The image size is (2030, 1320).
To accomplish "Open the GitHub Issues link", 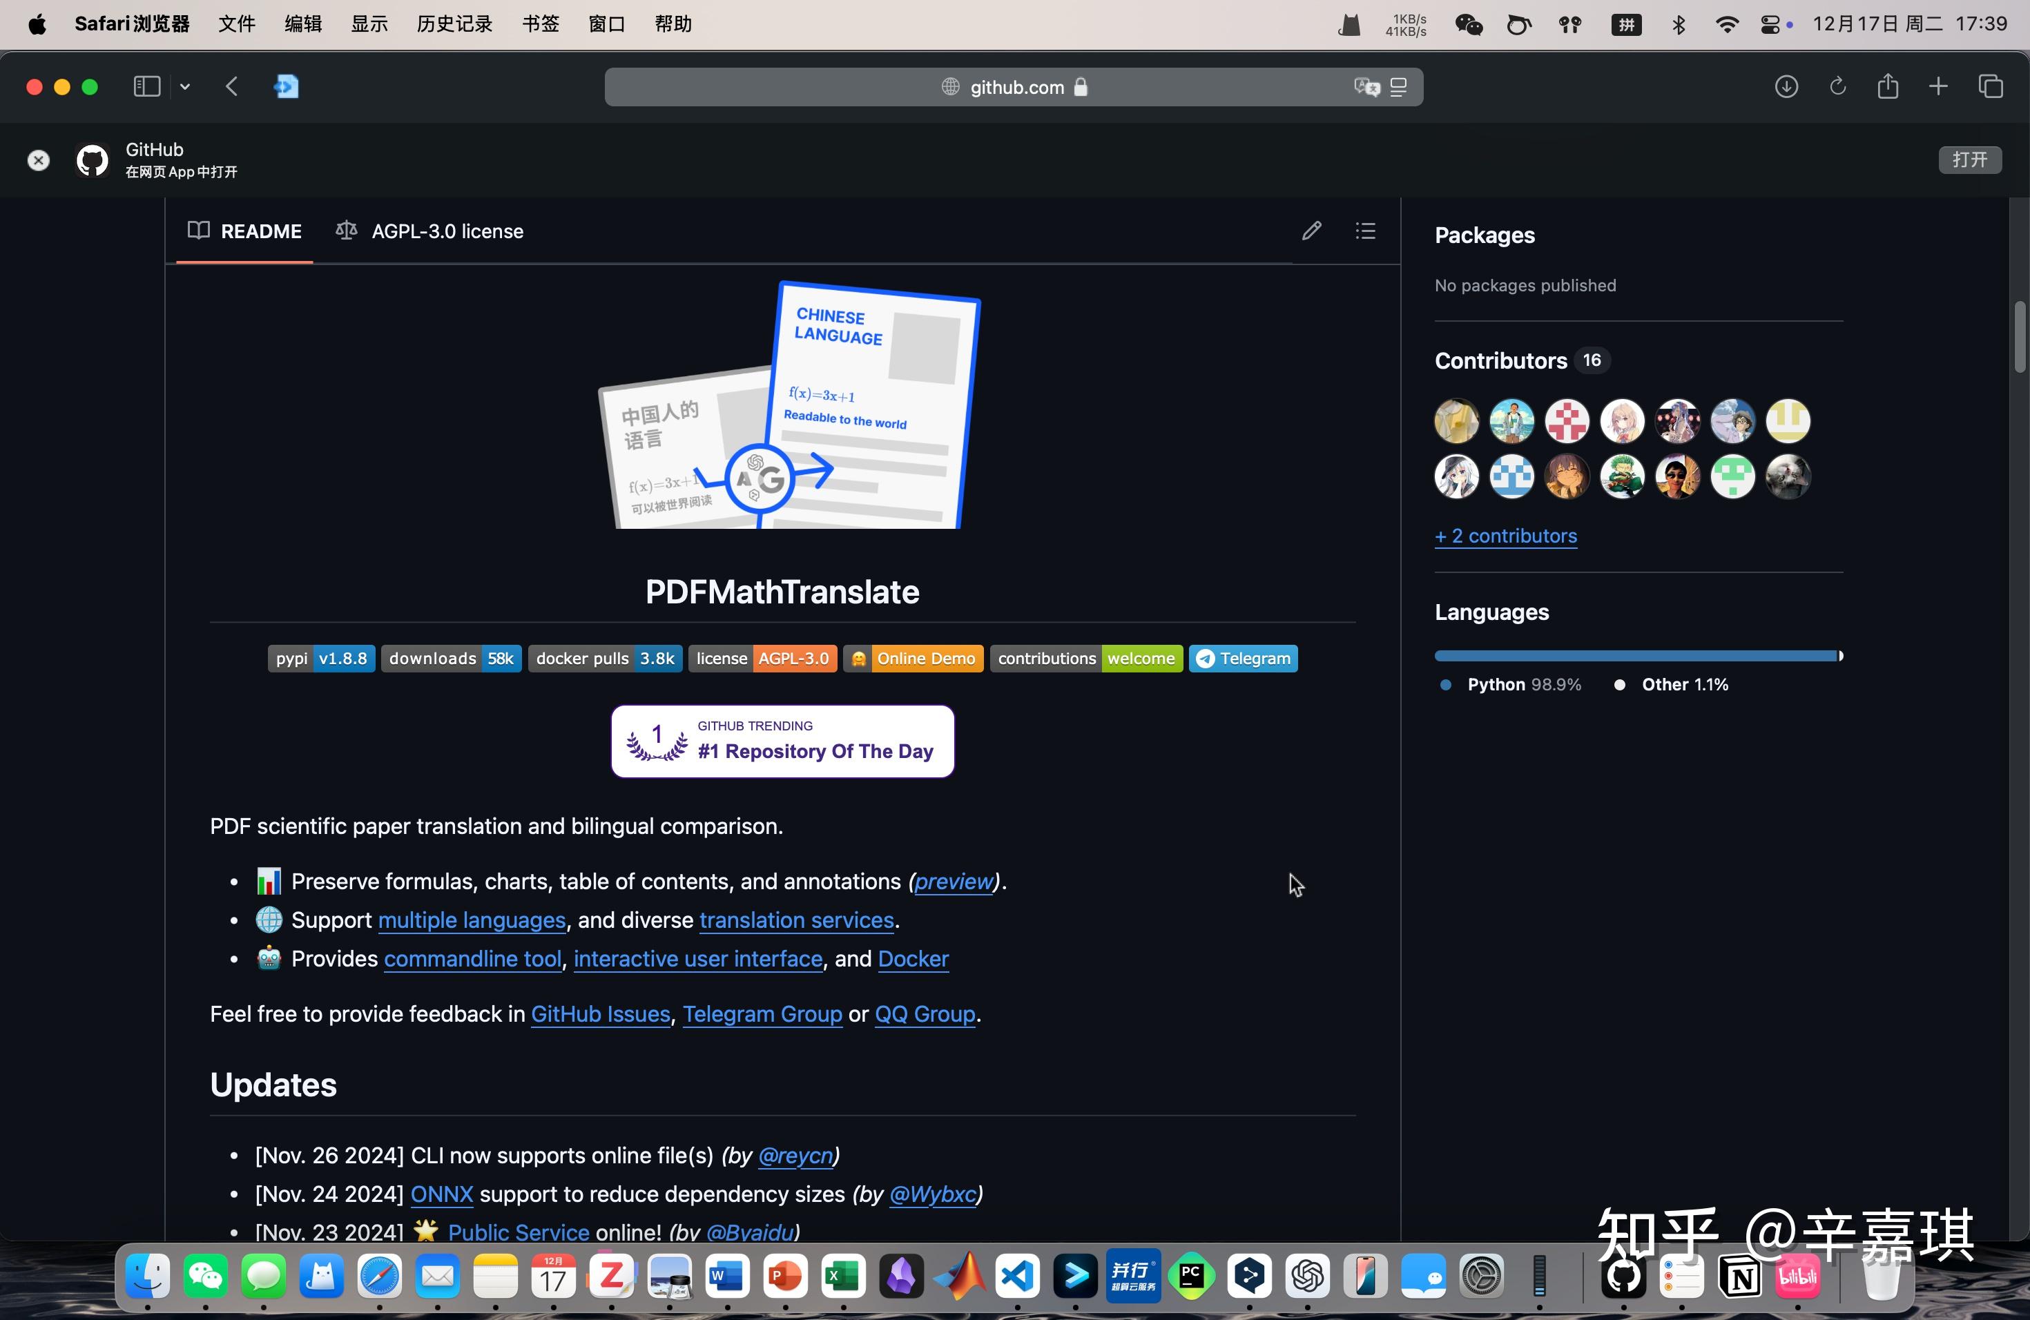I will pos(601,1014).
